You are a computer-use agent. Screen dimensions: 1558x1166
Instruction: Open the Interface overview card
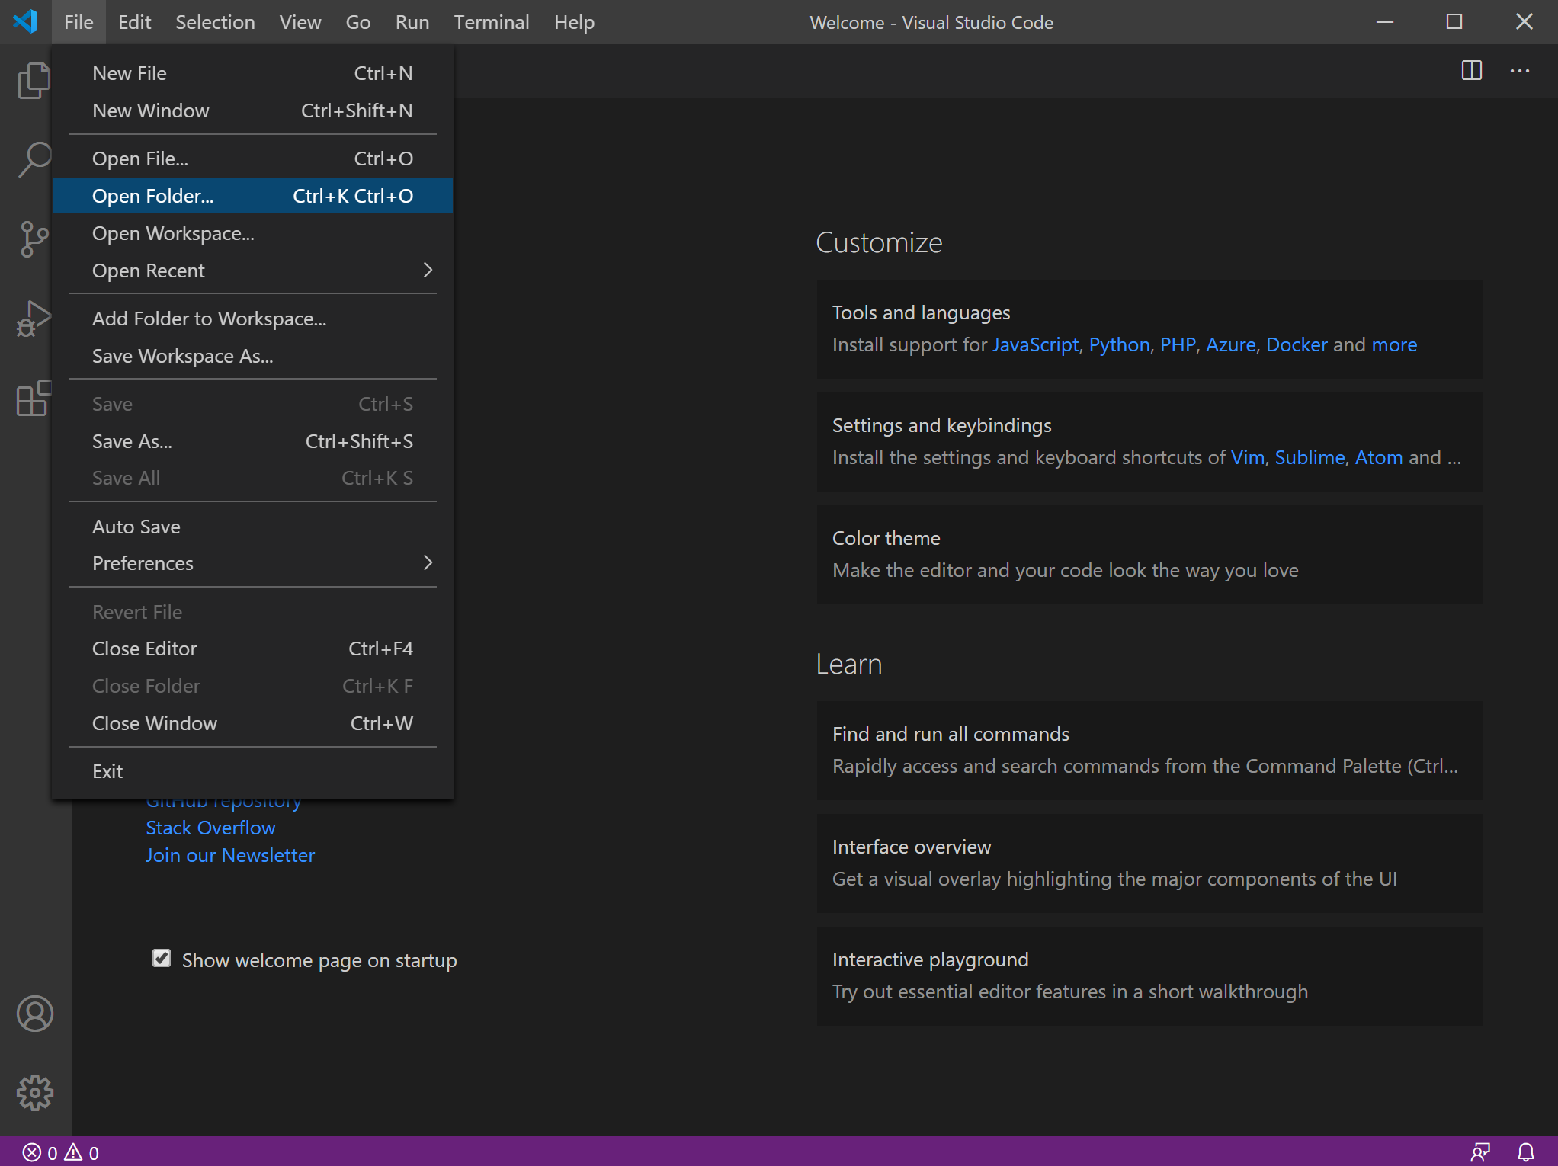pyautogui.click(x=1149, y=863)
